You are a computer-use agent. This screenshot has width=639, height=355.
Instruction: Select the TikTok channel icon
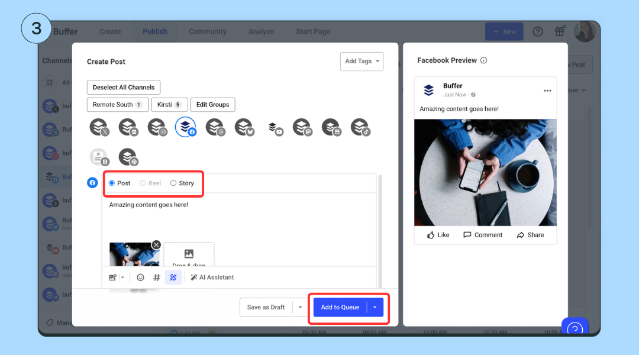(x=360, y=127)
